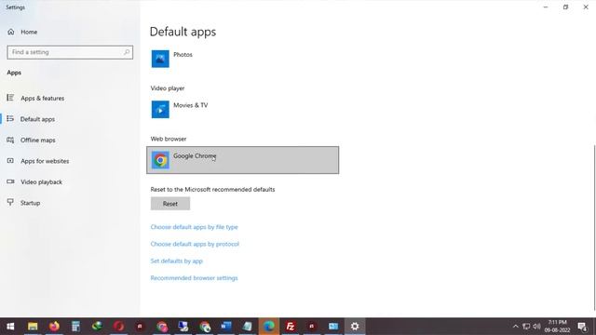Viewport: 596px width, 335px height.
Task: Open the clock showing 7:11 PM
Action: point(557,327)
